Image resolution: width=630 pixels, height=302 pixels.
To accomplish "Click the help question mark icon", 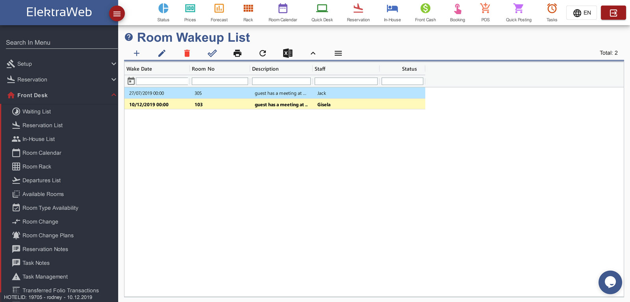I will click(x=129, y=37).
